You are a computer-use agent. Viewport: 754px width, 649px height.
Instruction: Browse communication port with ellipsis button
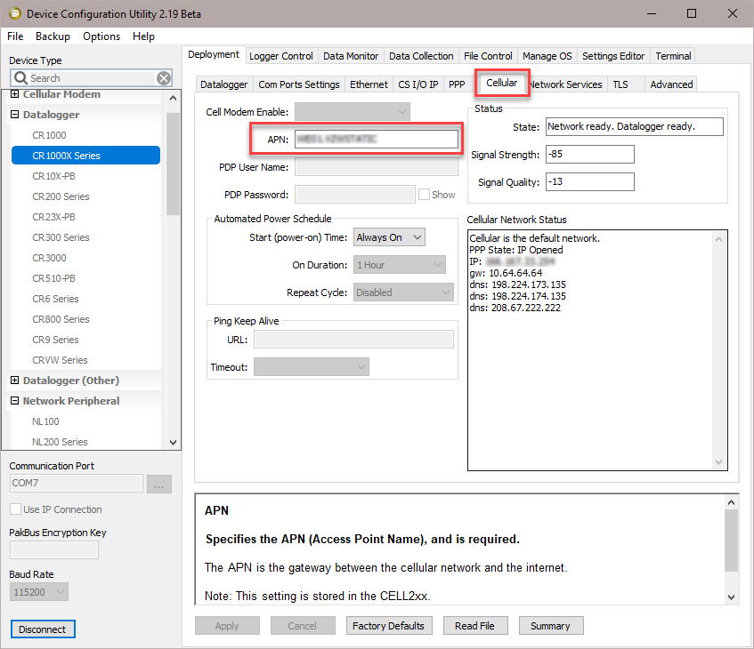pyautogui.click(x=158, y=484)
